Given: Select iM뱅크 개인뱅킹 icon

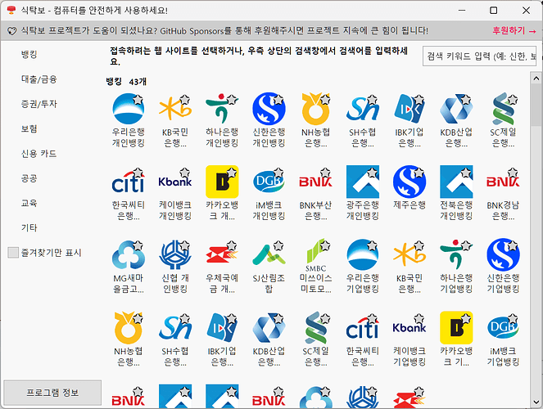Looking at the screenshot, I should 269,182.
